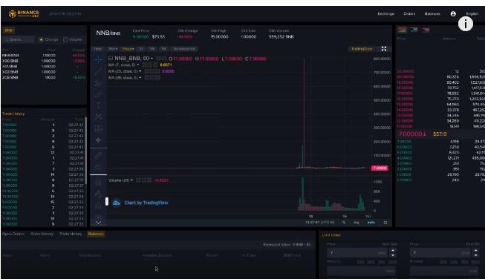Click the TradingView cloud logo icon

[117, 203]
